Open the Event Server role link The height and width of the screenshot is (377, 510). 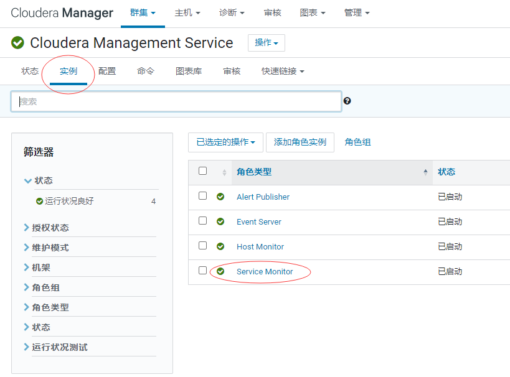click(x=259, y=222)
